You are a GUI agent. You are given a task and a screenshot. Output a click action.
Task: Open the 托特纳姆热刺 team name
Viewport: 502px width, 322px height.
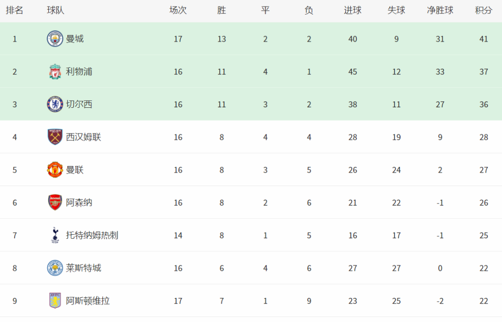coord(92,235)
